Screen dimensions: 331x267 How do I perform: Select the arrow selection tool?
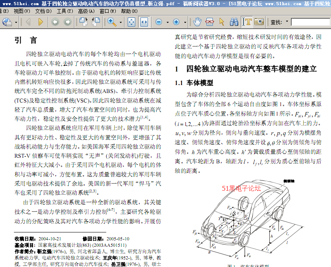pyautogui.click(x=222, y=22)
